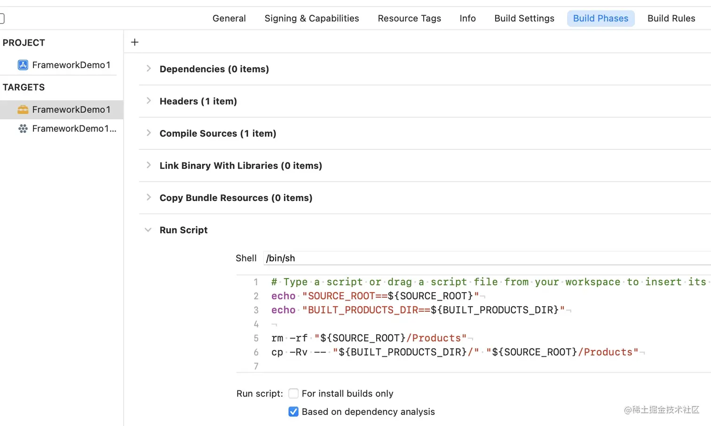Expand Compile Sources section
The width and height of the screenshot is (711, 426).
(149, 133)
